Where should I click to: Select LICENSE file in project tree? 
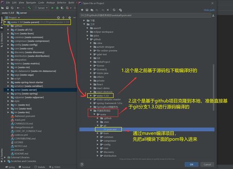[19, 142]
